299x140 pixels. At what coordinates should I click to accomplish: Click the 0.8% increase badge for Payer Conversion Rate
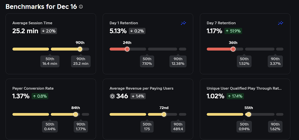click(40, 96)
